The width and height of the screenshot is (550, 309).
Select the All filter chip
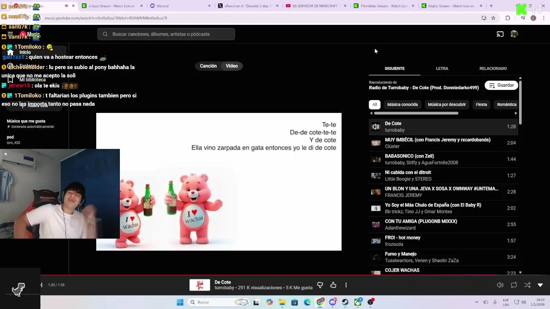click(x=375, y=105)
